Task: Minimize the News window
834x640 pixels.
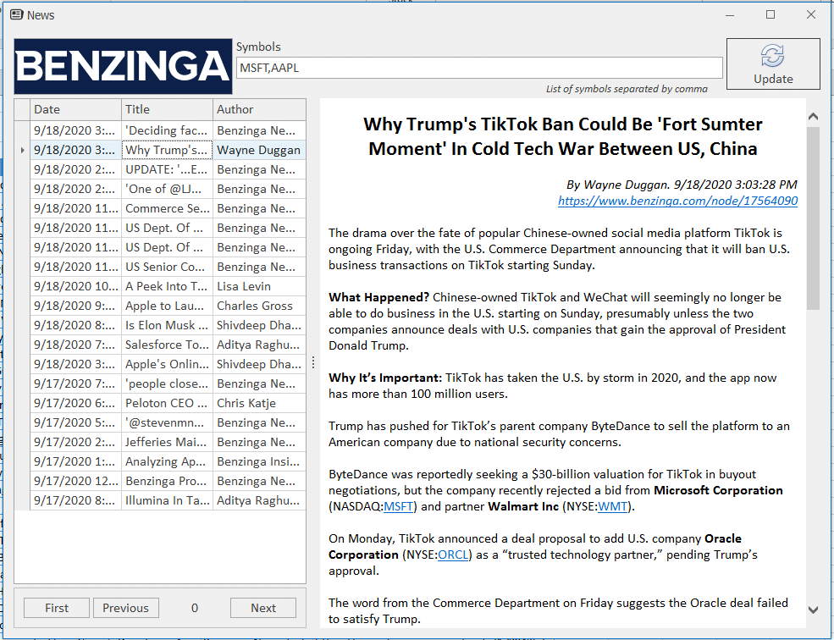Action: [730, 15]
